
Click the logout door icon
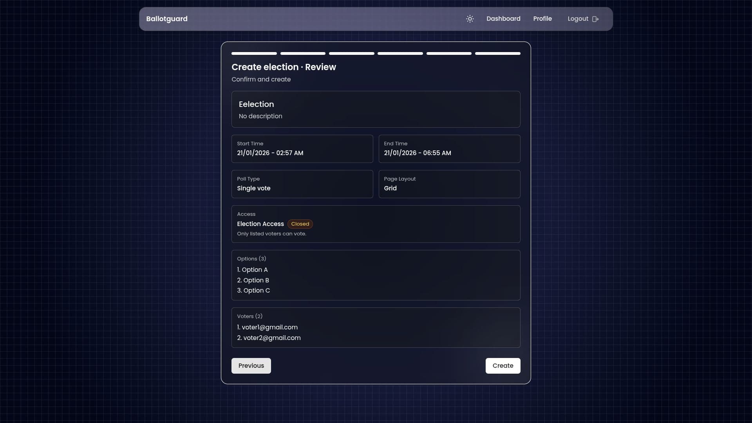click(x=595, y=19)
